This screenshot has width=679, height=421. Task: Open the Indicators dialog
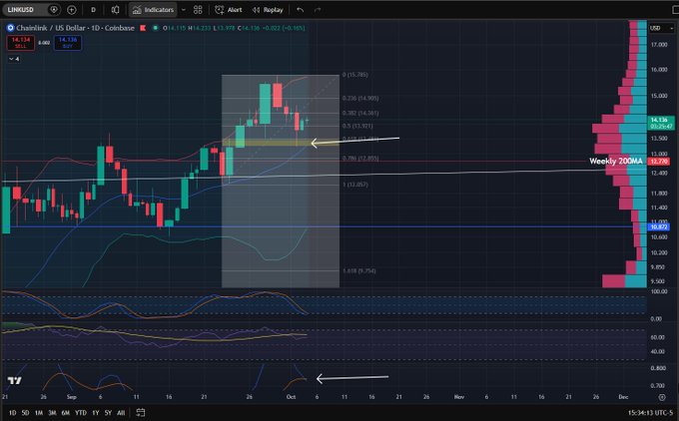(x=153, y=10)
